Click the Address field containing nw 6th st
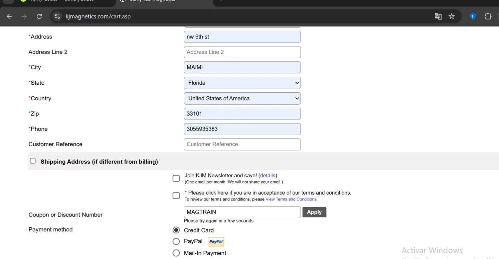This screenshot has width=499, height=259. tap(242, 37)
